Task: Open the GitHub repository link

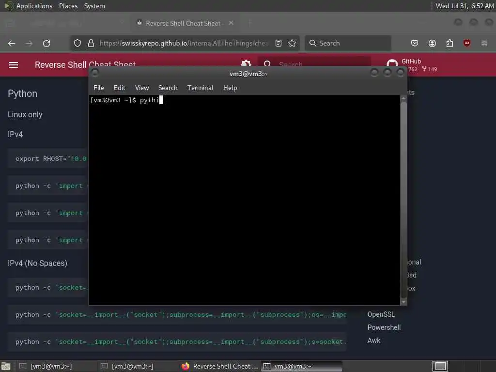Action: [x=412, y=65]
